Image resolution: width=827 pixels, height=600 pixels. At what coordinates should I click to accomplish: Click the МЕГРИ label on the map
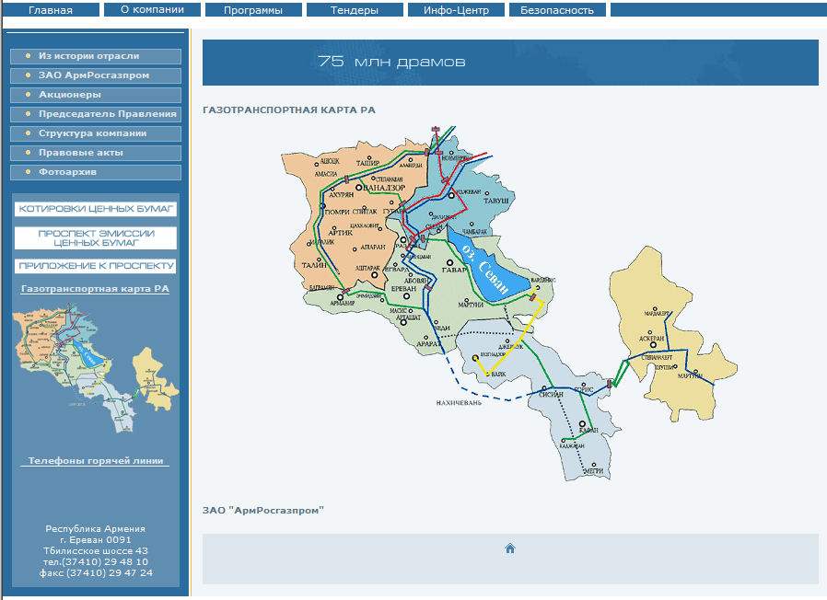[594, 471]
